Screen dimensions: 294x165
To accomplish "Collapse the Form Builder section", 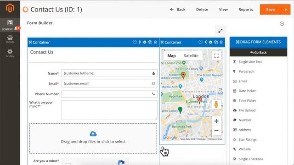I will pos(282,23).
